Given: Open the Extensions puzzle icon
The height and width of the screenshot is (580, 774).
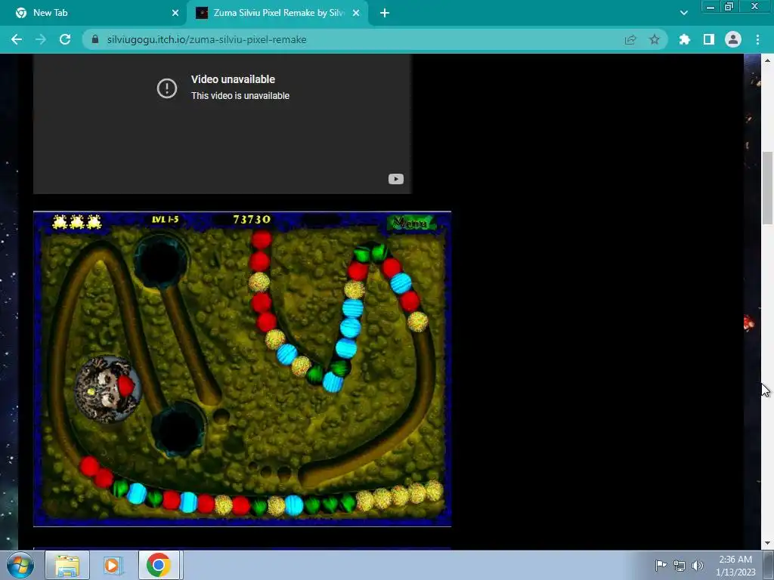Looking at the screenshot, I should point(684,39).
